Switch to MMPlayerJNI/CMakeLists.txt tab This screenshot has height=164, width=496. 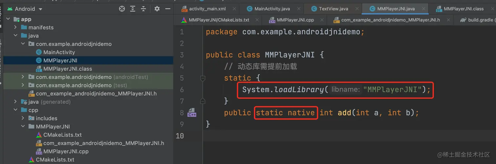219,20
